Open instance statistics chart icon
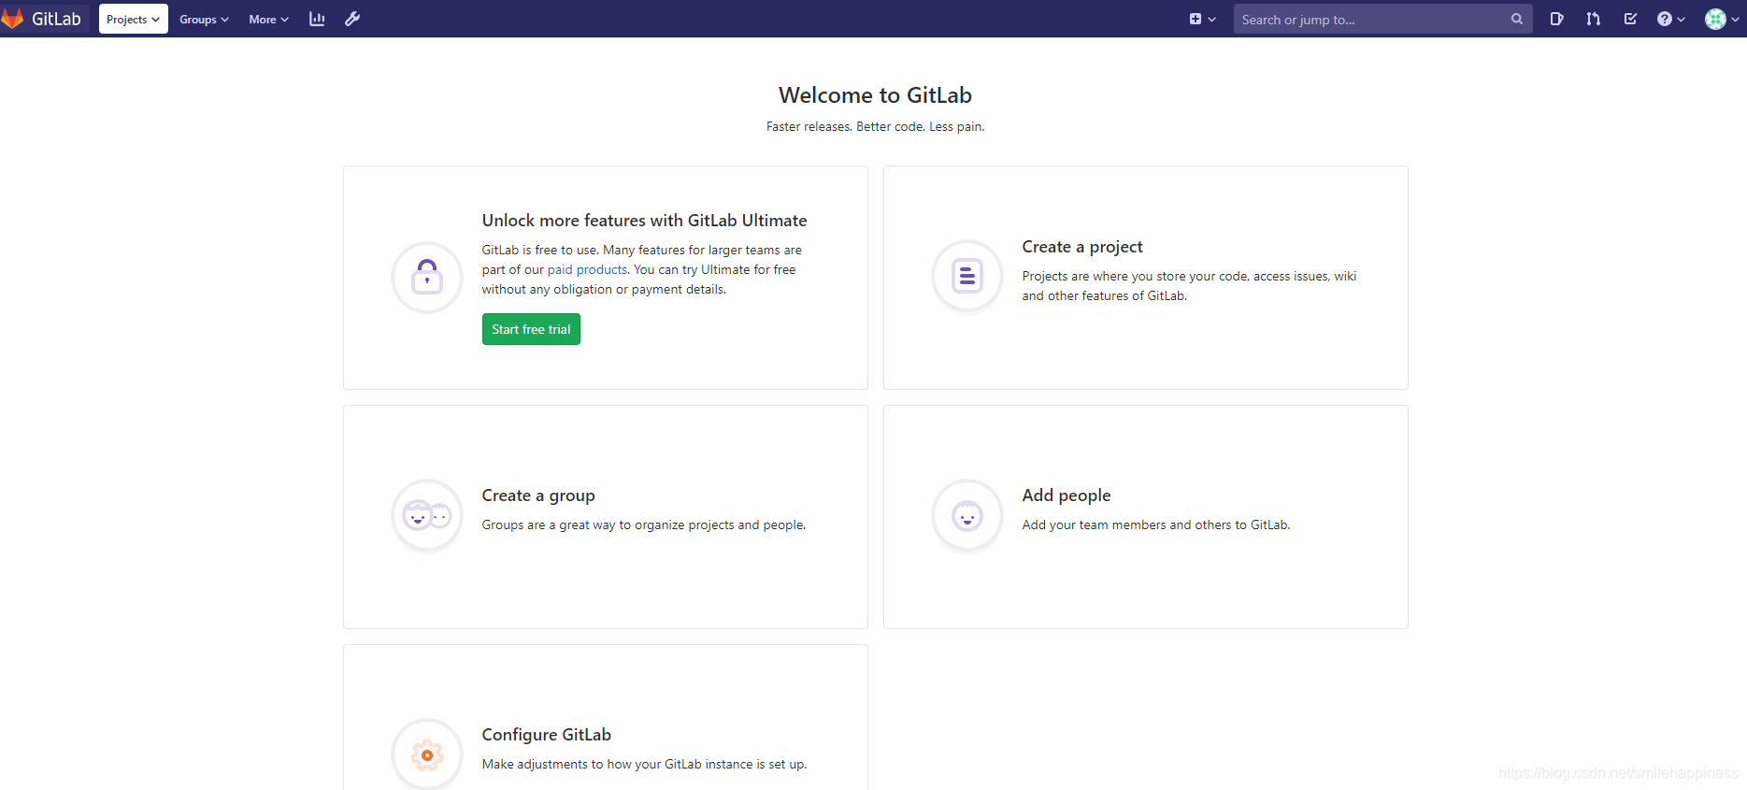This screenshot has width=1747, height=790. pos(317,19)
